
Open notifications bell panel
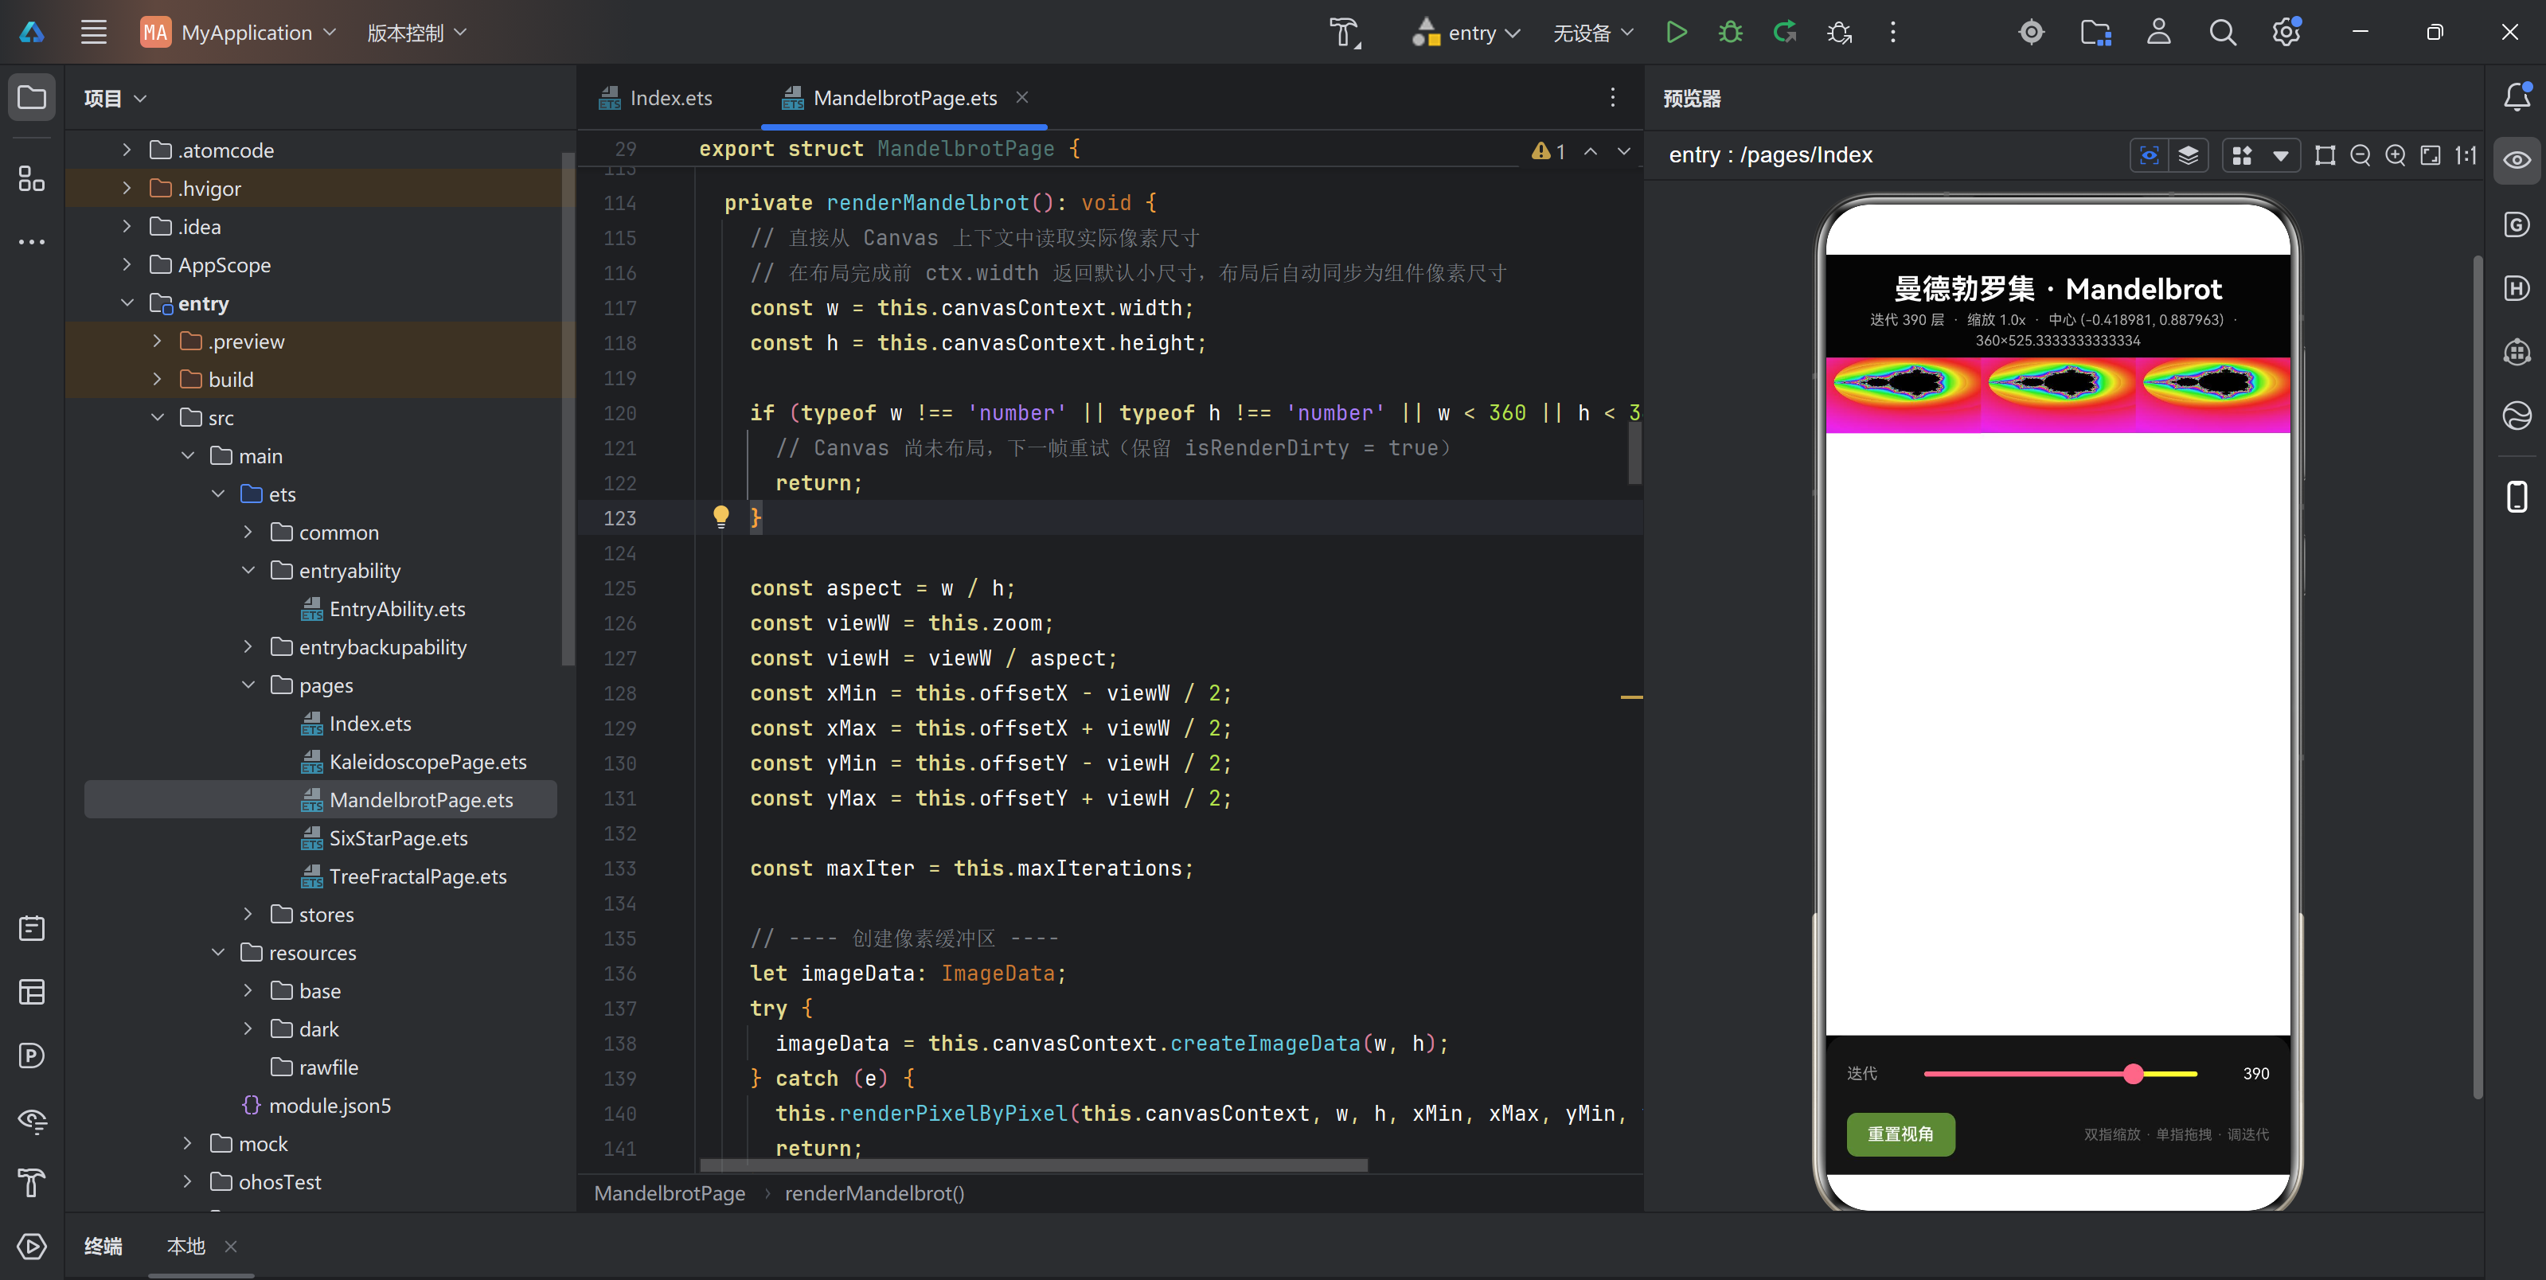click(2517, 97)
